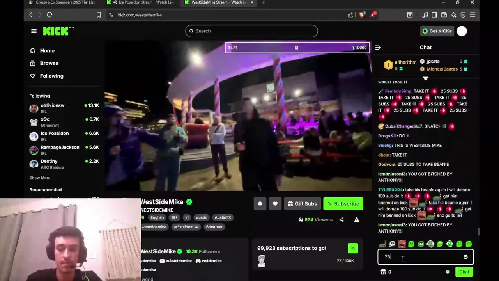This screenshot has width=499, height=281.
Task: Click the Subscribe button
Action: [x=343, y=204]
